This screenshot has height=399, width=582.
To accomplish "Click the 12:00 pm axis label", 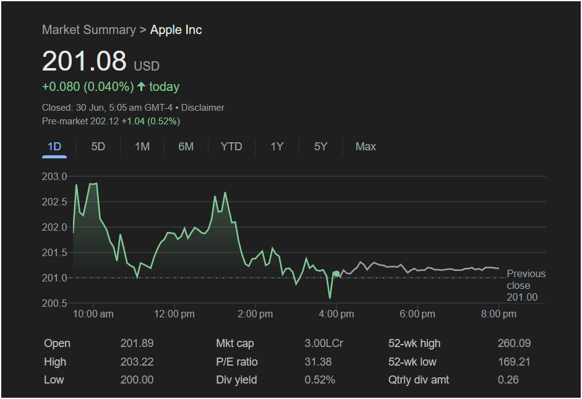I will [x=174, y=314].
